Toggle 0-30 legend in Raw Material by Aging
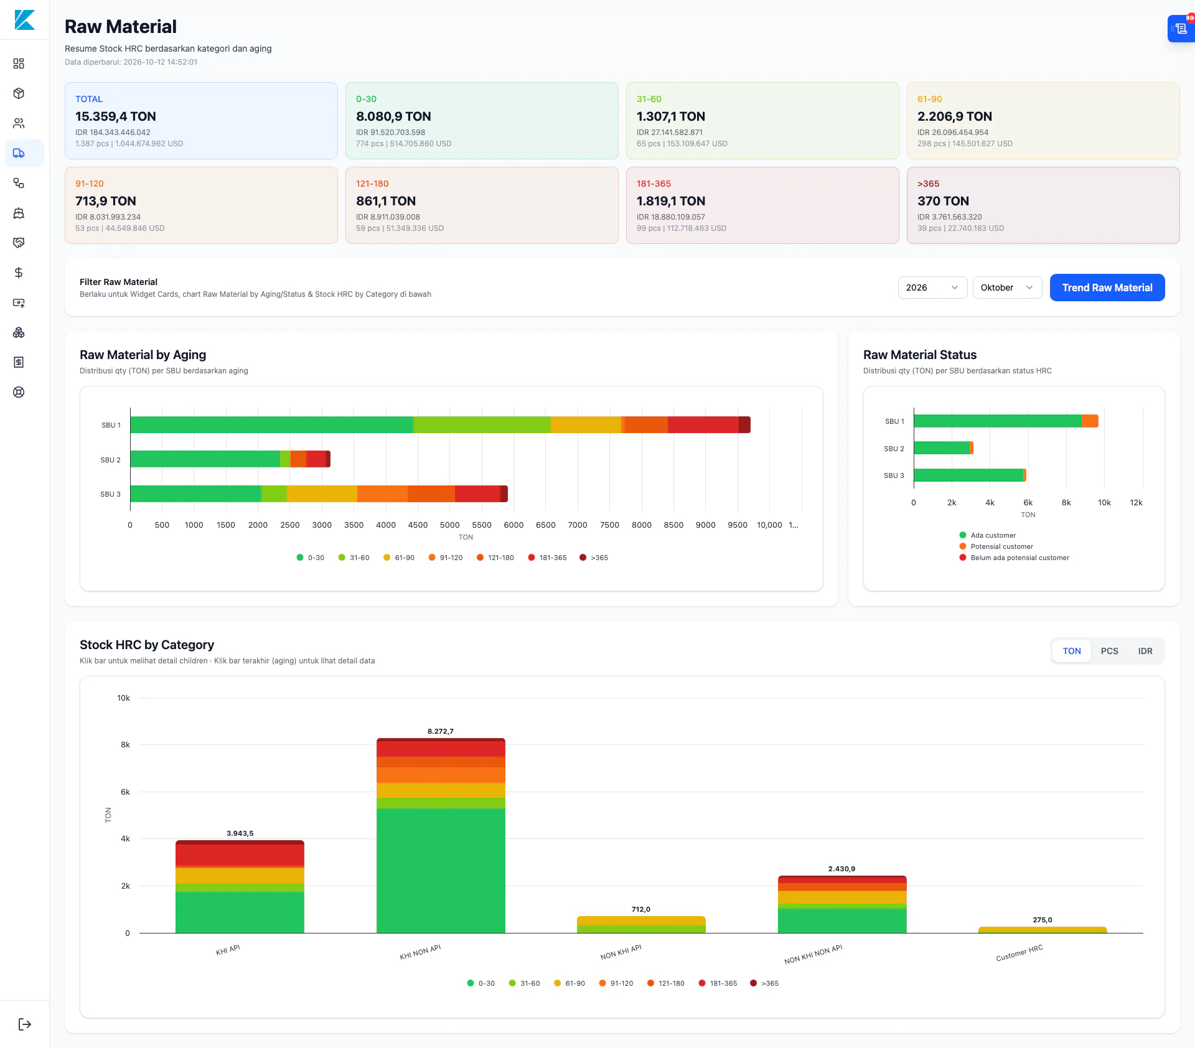1195x1048 pixels. 311,558
